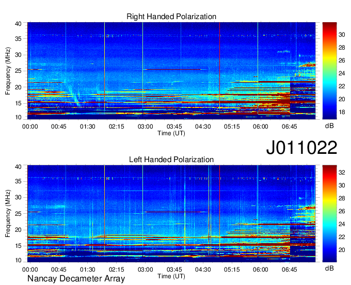The image size is (351, 285).
Task: Click the 26 dB label on bottom color bar
Action: (342, 211)
